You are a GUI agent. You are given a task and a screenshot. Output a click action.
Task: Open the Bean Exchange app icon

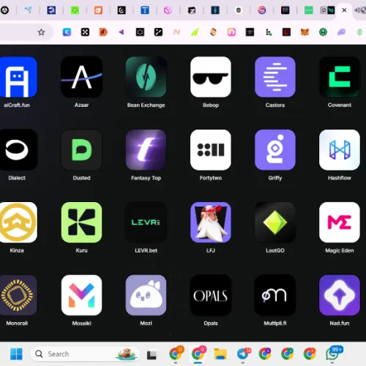pos(146,77)
